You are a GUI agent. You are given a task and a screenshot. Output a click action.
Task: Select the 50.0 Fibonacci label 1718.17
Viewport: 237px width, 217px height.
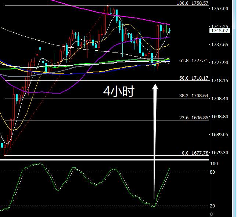(x=194, y=78)
